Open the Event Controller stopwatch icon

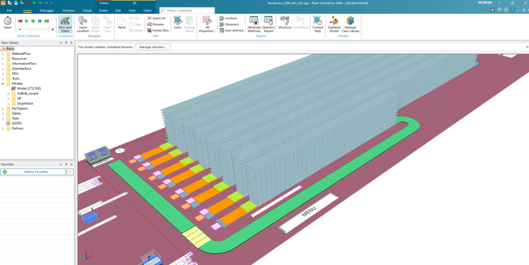tap(8, 21)
